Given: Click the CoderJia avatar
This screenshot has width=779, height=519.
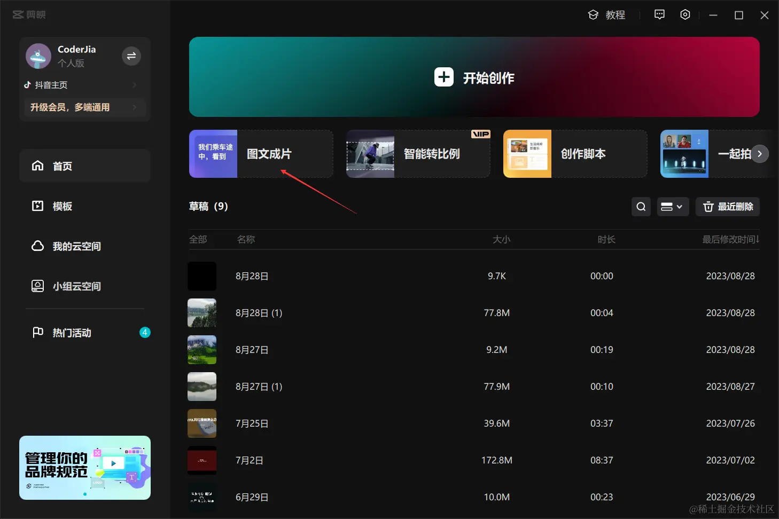Looking at the screenshot, I should point(38,56).
